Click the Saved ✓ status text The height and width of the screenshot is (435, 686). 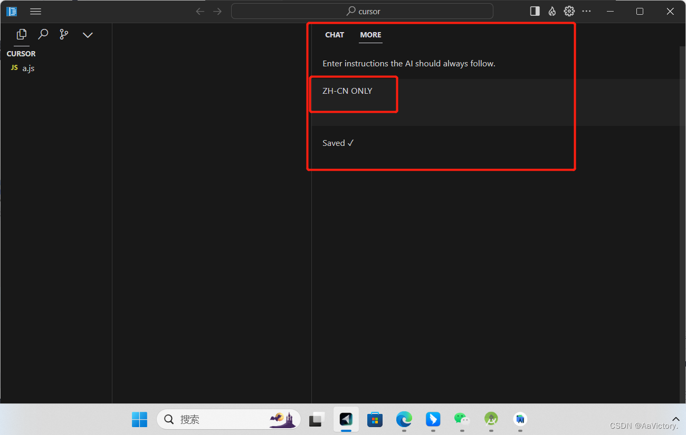point(338,143)
